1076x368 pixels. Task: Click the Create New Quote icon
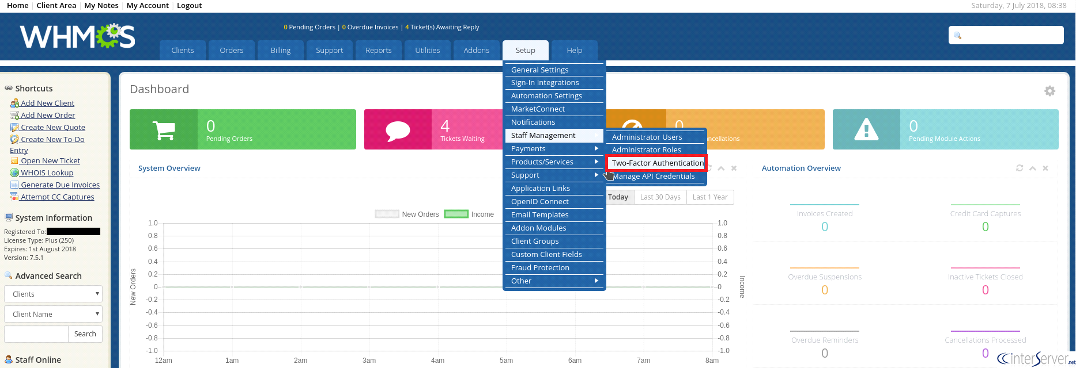click(x=14, y=128)
